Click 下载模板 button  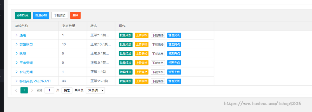pyautogui.click(x=60, y=15)
